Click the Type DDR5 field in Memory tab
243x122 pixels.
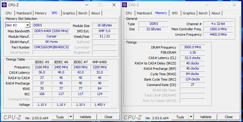(154, 24)
